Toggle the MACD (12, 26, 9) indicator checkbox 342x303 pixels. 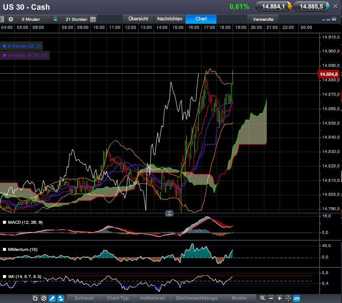click(4, 222)
